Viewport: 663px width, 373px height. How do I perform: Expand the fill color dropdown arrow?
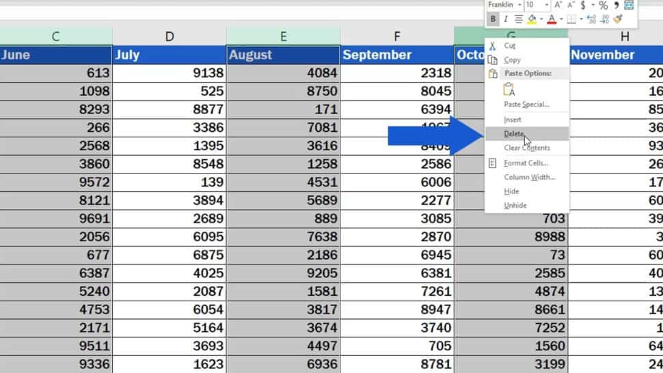(x=541, y=19)
